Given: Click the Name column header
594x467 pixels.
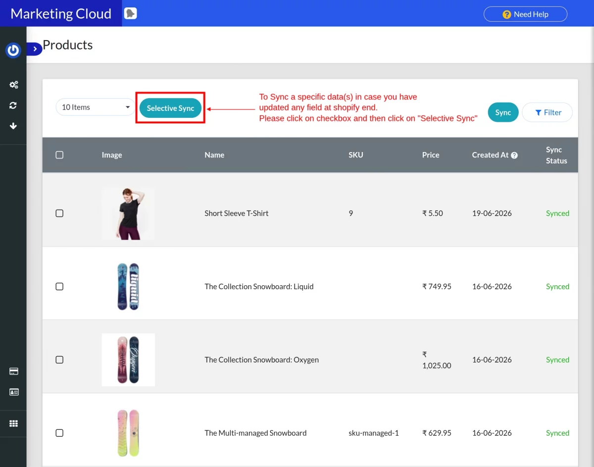Looking at the screenshot, I should pyautogui.click(x=214, y=155).
